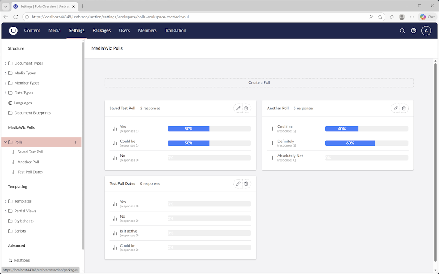Open Copilot Chat in the browser toolbar

(x=427, y=17)
